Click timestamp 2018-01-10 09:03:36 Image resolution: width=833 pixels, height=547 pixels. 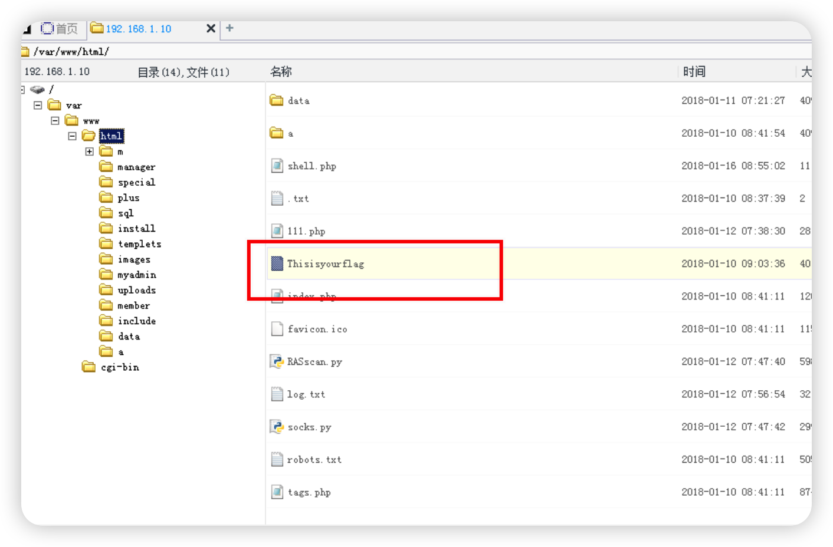coord(733,263)
